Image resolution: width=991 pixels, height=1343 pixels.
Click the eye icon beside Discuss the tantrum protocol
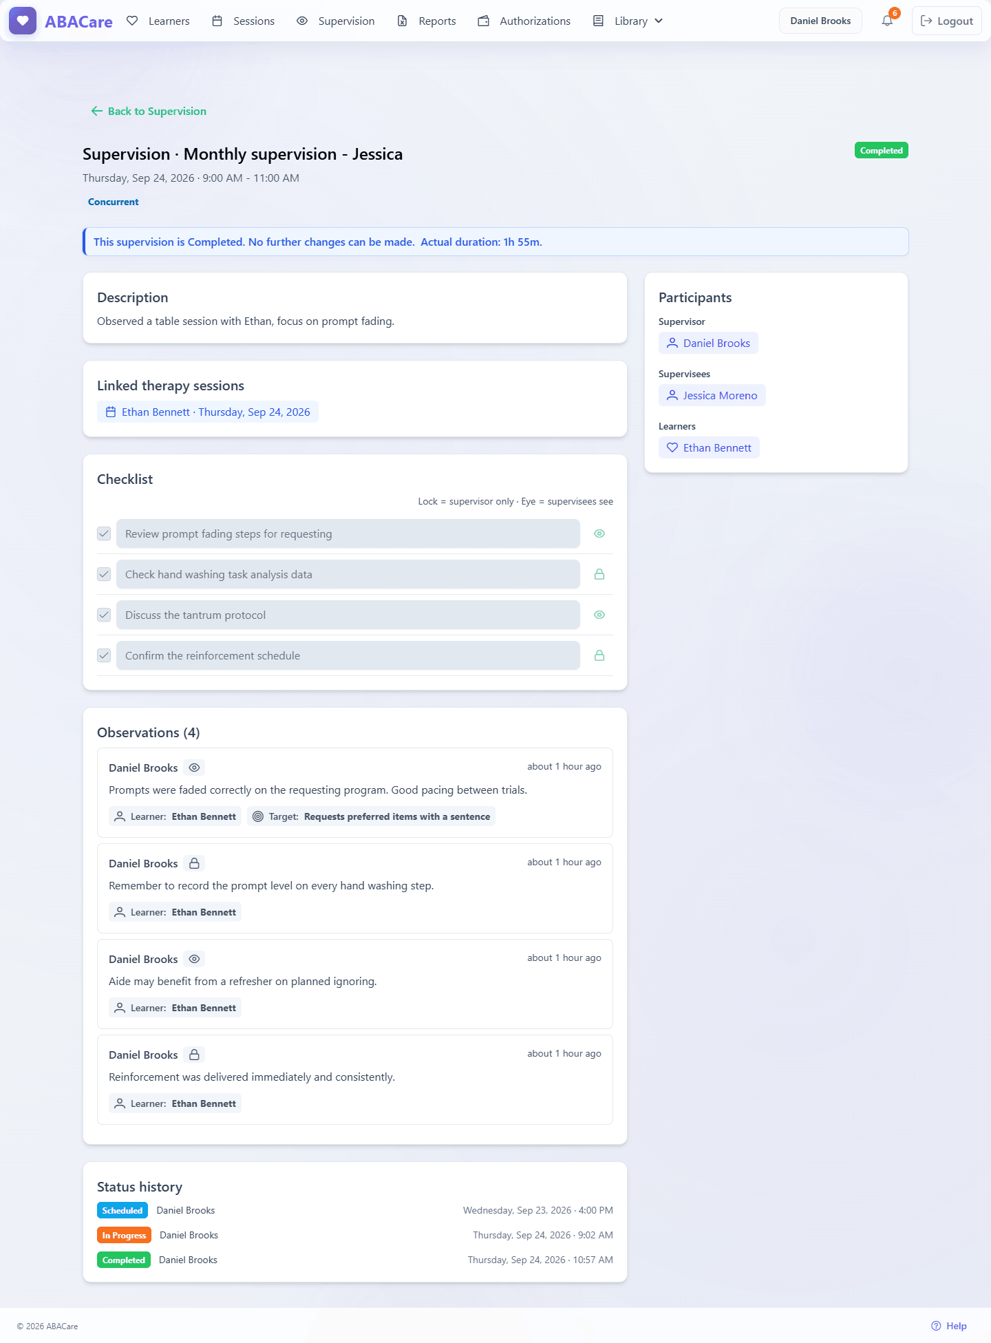pos(599,615)
